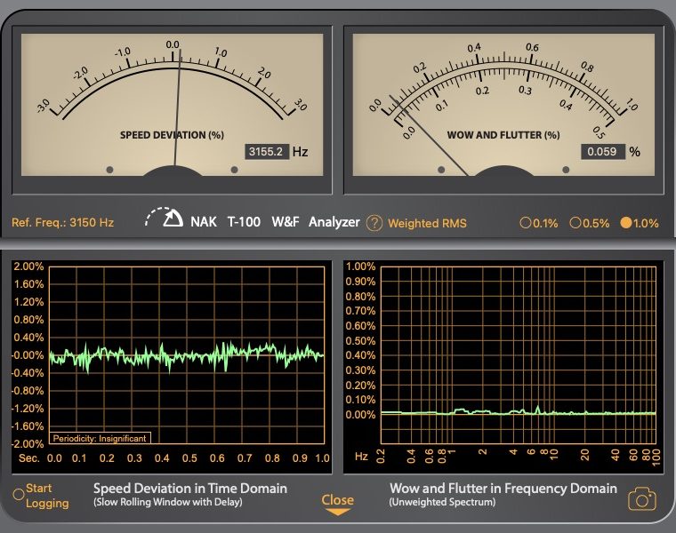Select the 0.1% range option

tap(526, 223)
